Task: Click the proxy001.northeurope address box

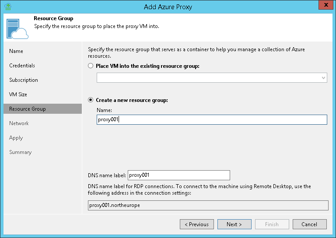Action: [x=208, y=205]
